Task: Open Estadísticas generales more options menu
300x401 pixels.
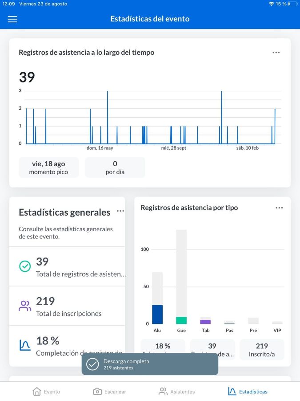Action: point(120,211)
